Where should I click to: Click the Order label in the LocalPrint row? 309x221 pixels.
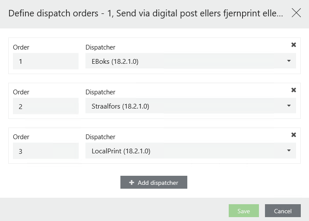coord(21,137)
